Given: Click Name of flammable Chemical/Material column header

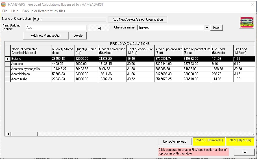Looking at the screenshot, I should click(31, 51).
